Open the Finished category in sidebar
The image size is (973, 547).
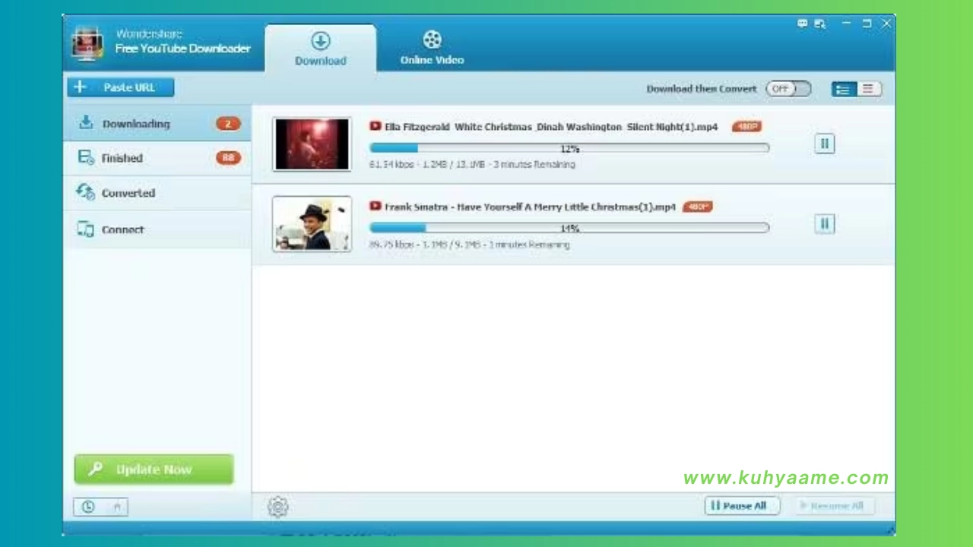coord(157,158)
